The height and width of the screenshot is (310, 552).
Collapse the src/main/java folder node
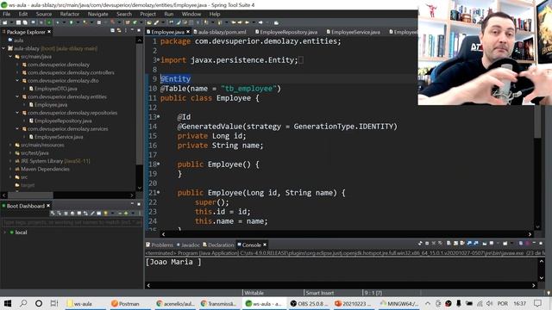(x=10, y=56)
